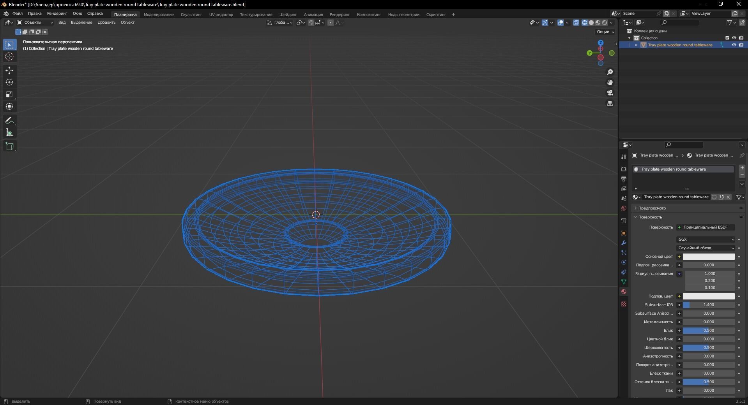Click the pan view hand icon

(610, 83)
